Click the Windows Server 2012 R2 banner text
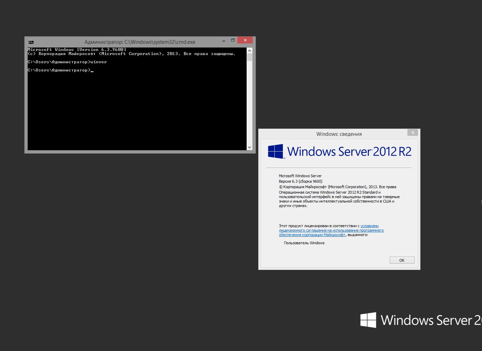This screenshot has width=482, height=351. click(349, 152)
